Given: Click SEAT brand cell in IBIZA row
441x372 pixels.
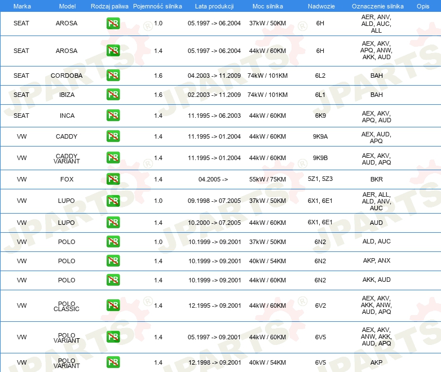Looking at the screenshot, I should point(21,95).
